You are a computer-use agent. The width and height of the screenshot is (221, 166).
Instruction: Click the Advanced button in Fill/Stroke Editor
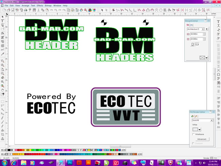point(202,139)
